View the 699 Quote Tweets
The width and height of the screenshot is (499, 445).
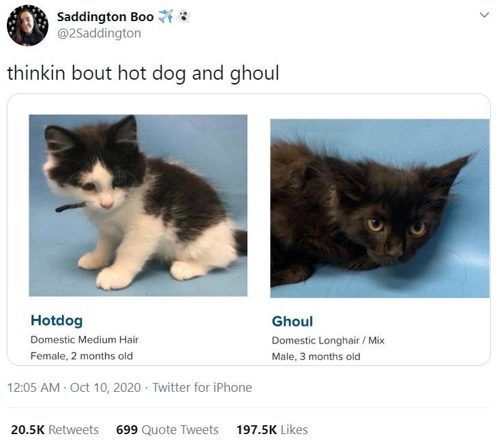pyautogui.click(x=167, y=430)
